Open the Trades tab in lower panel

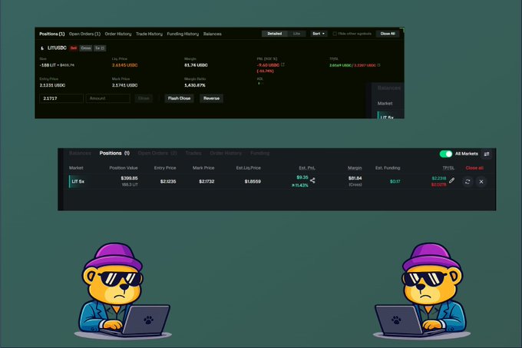pyautogui.click(x=193, y=153)
